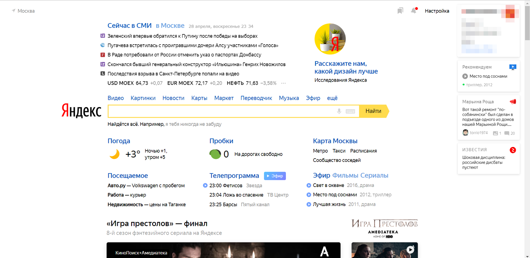530x258 pixels.
Task: Click the TV screen icon in Рекомендуем
Action: pyautogui.click(x=513, y=67)
